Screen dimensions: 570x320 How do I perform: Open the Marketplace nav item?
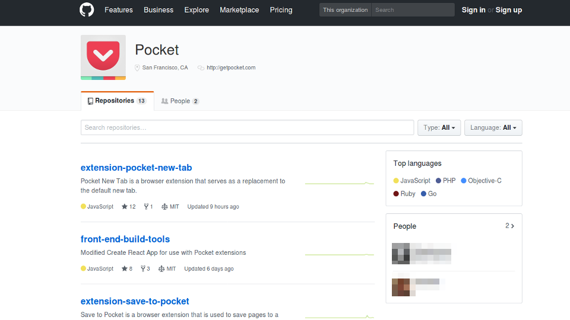tap(239, 10)
